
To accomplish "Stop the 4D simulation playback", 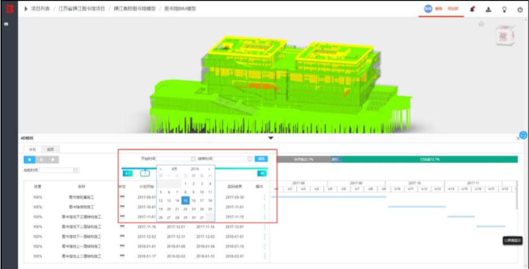I will coord(29,159).
